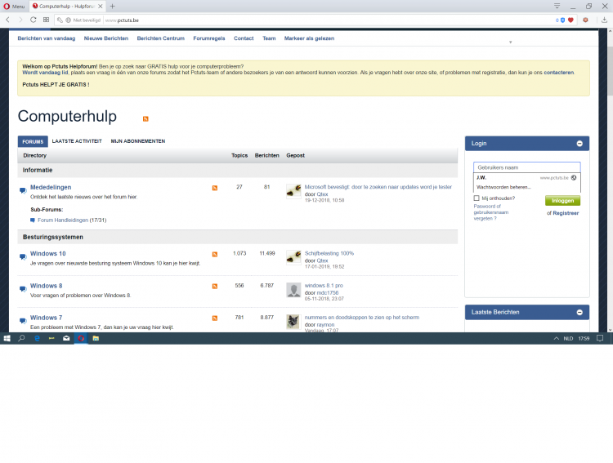Go back to the previous page

7,20
